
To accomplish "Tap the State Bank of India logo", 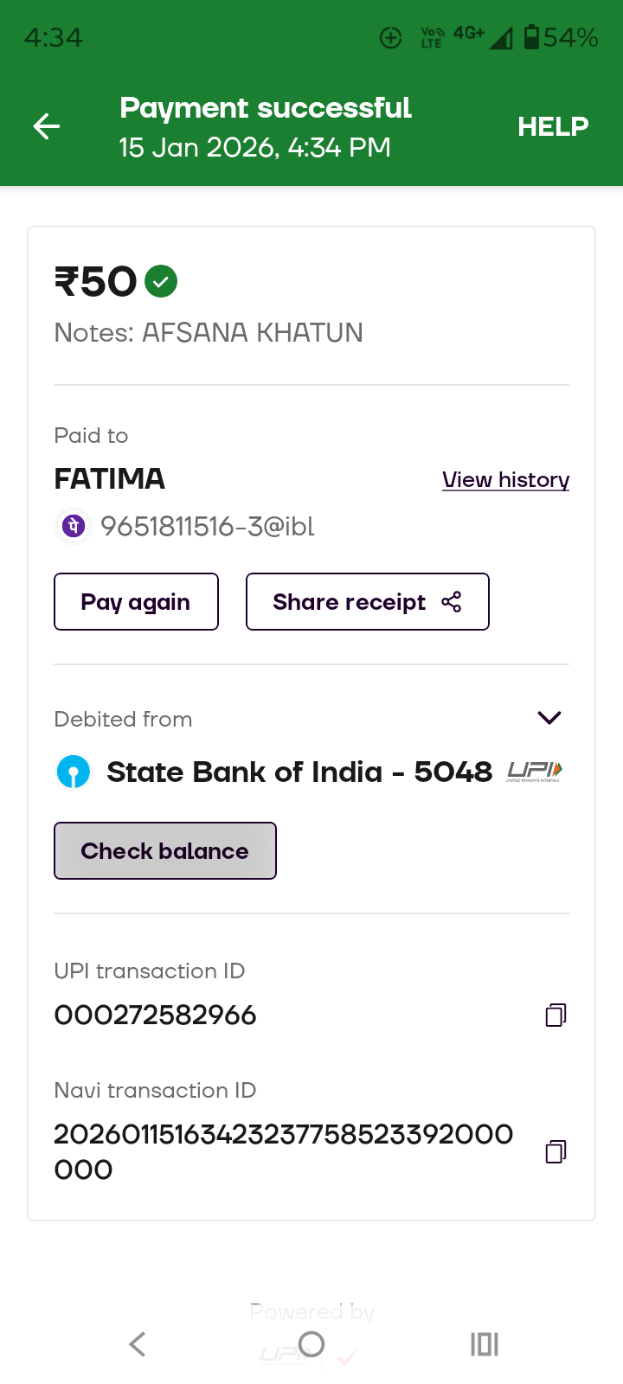I will (74, 772).
